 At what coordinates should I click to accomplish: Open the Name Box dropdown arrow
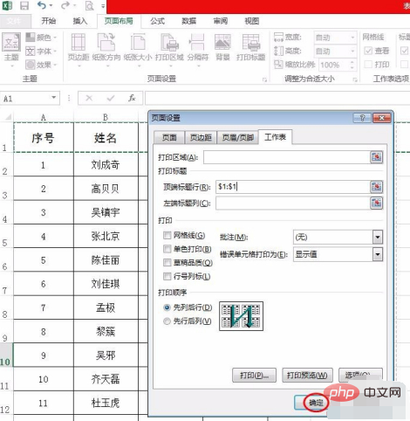54,97
